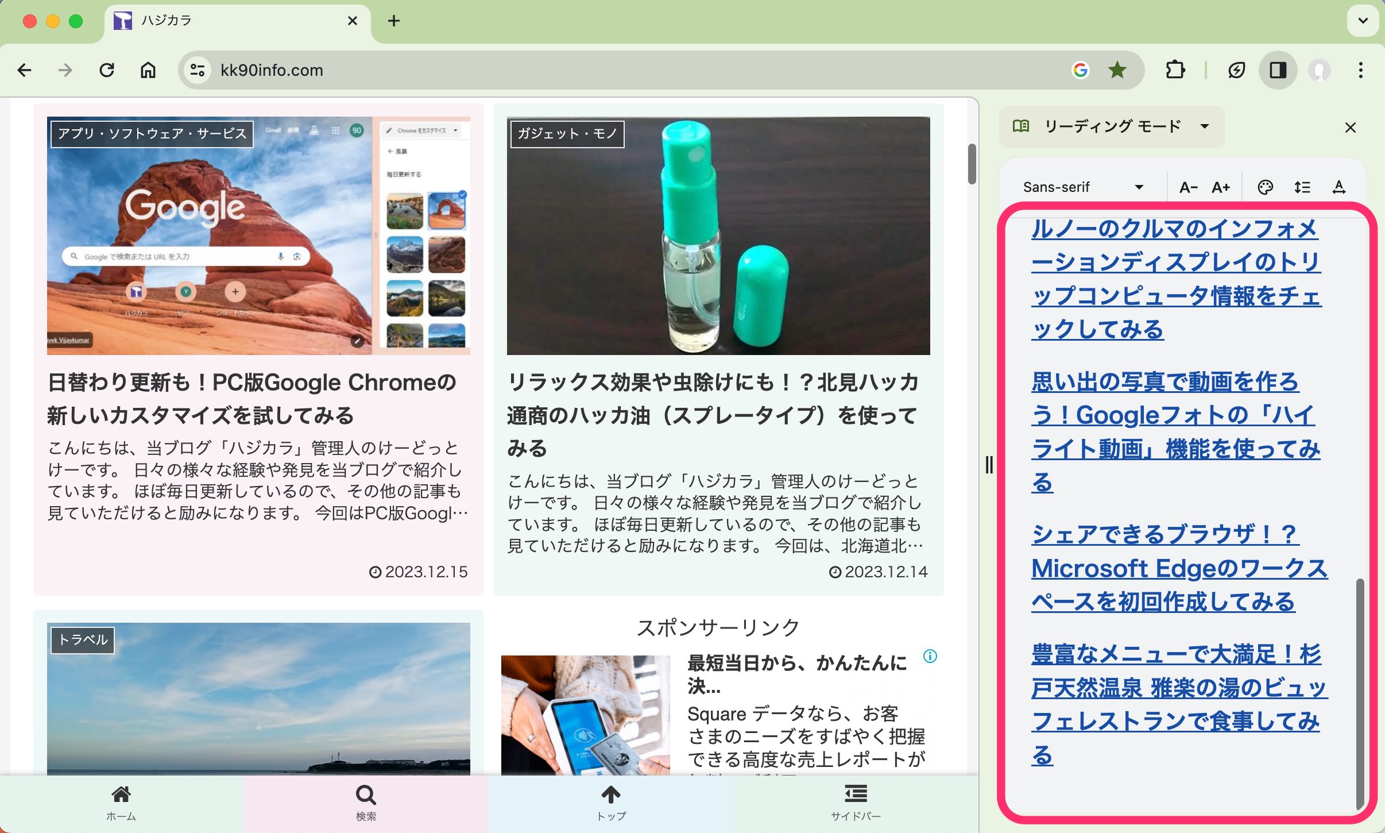Open the 日替わり更新も！PC版Google Chrome article title
Viewport: 1385px width, 833px height.
(x=252, y=399)
